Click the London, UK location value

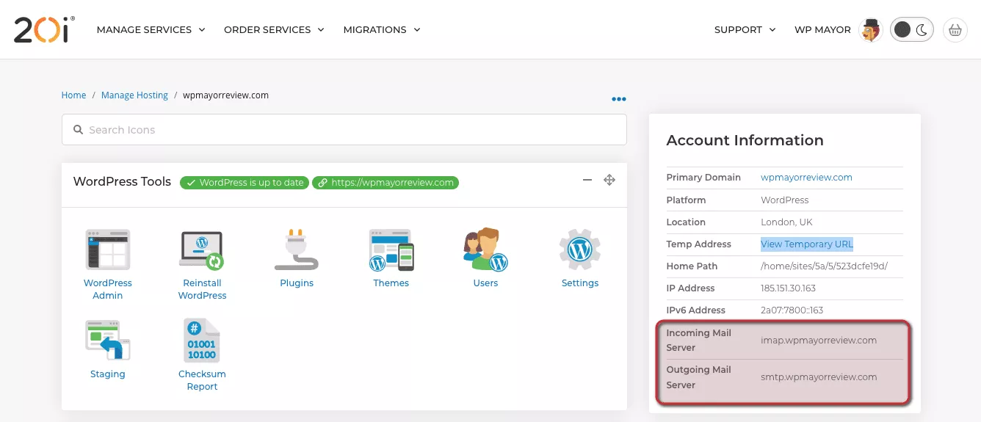point(786,222)
